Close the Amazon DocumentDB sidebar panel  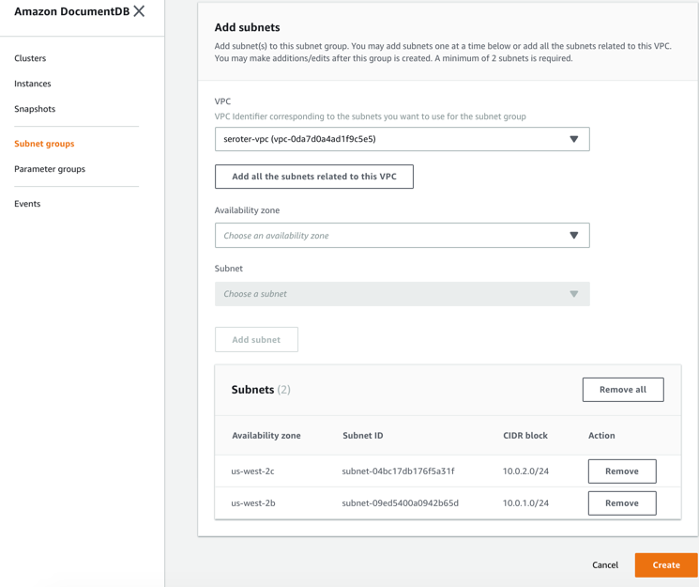tap(139, 11)
